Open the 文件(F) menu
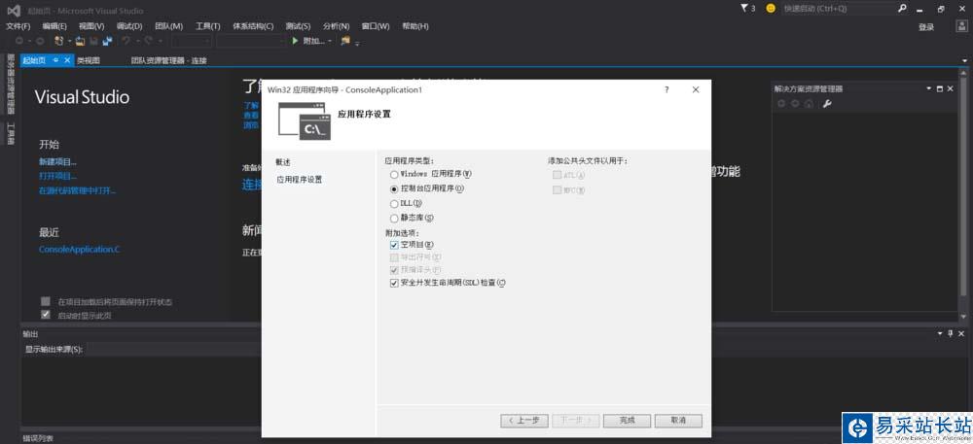The height and width of the screenshot is (444, 973). tap(18, 26)
